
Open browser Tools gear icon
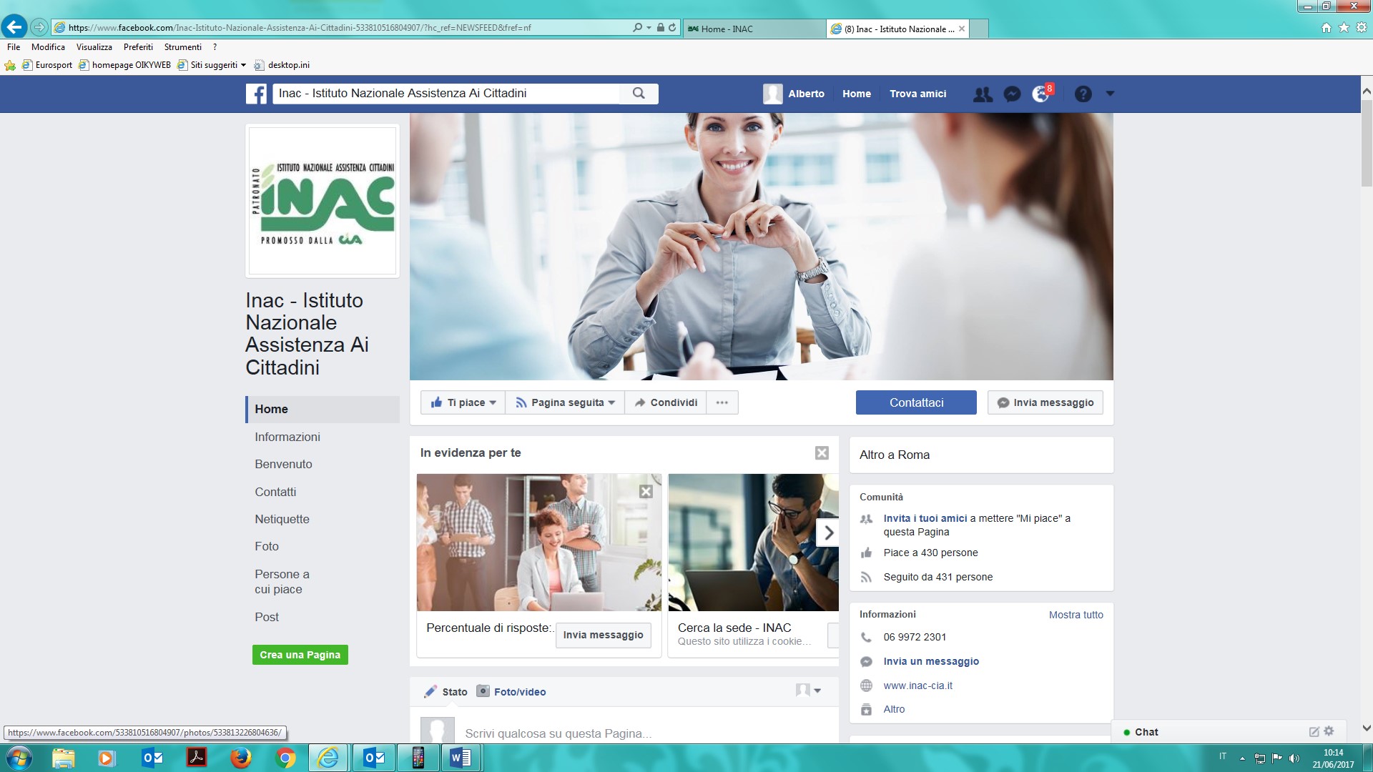point(1362,28)
